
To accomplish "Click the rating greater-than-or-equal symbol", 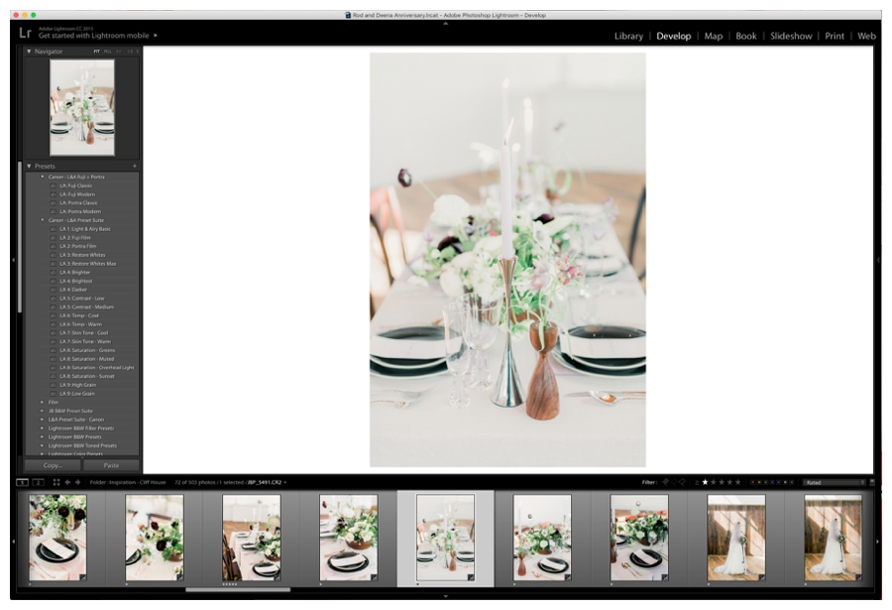I will [697, 482].
